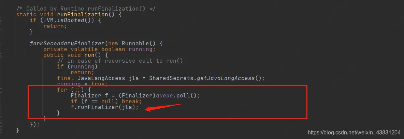Click the queue field reference
Screen dimensions: 404x139
pos(164,96)
